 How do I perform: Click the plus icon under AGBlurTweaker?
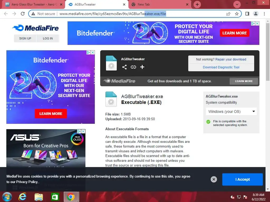coord(142,67)
